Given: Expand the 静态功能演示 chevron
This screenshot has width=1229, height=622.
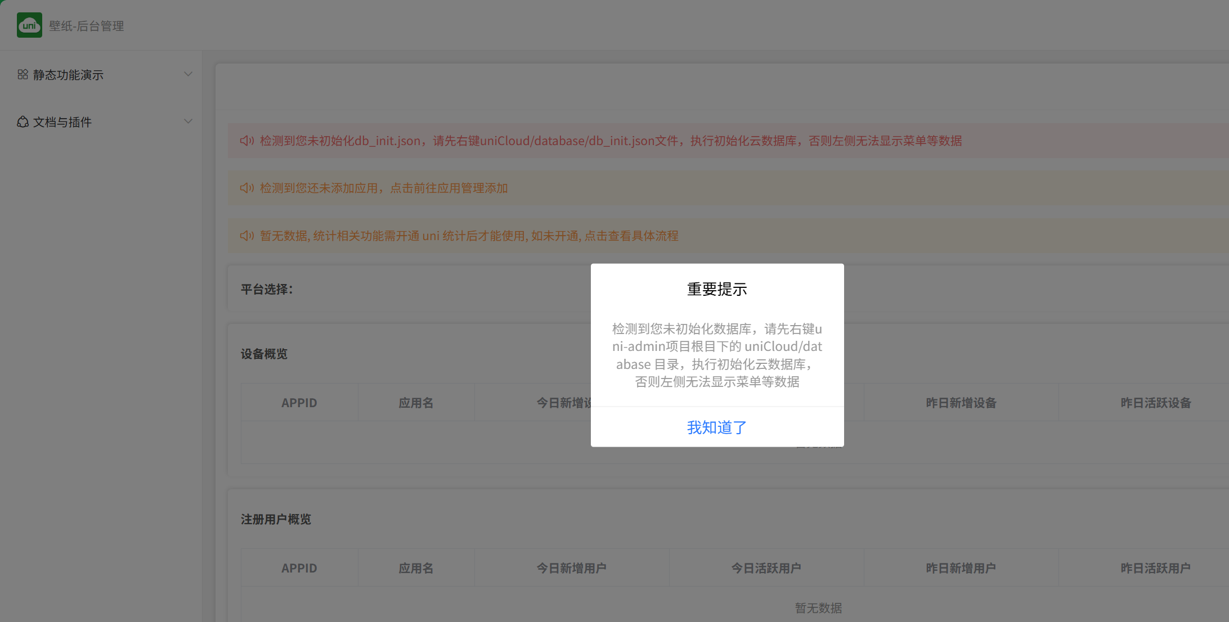Looking at the screenshot, I should click(x=189, y=74).
